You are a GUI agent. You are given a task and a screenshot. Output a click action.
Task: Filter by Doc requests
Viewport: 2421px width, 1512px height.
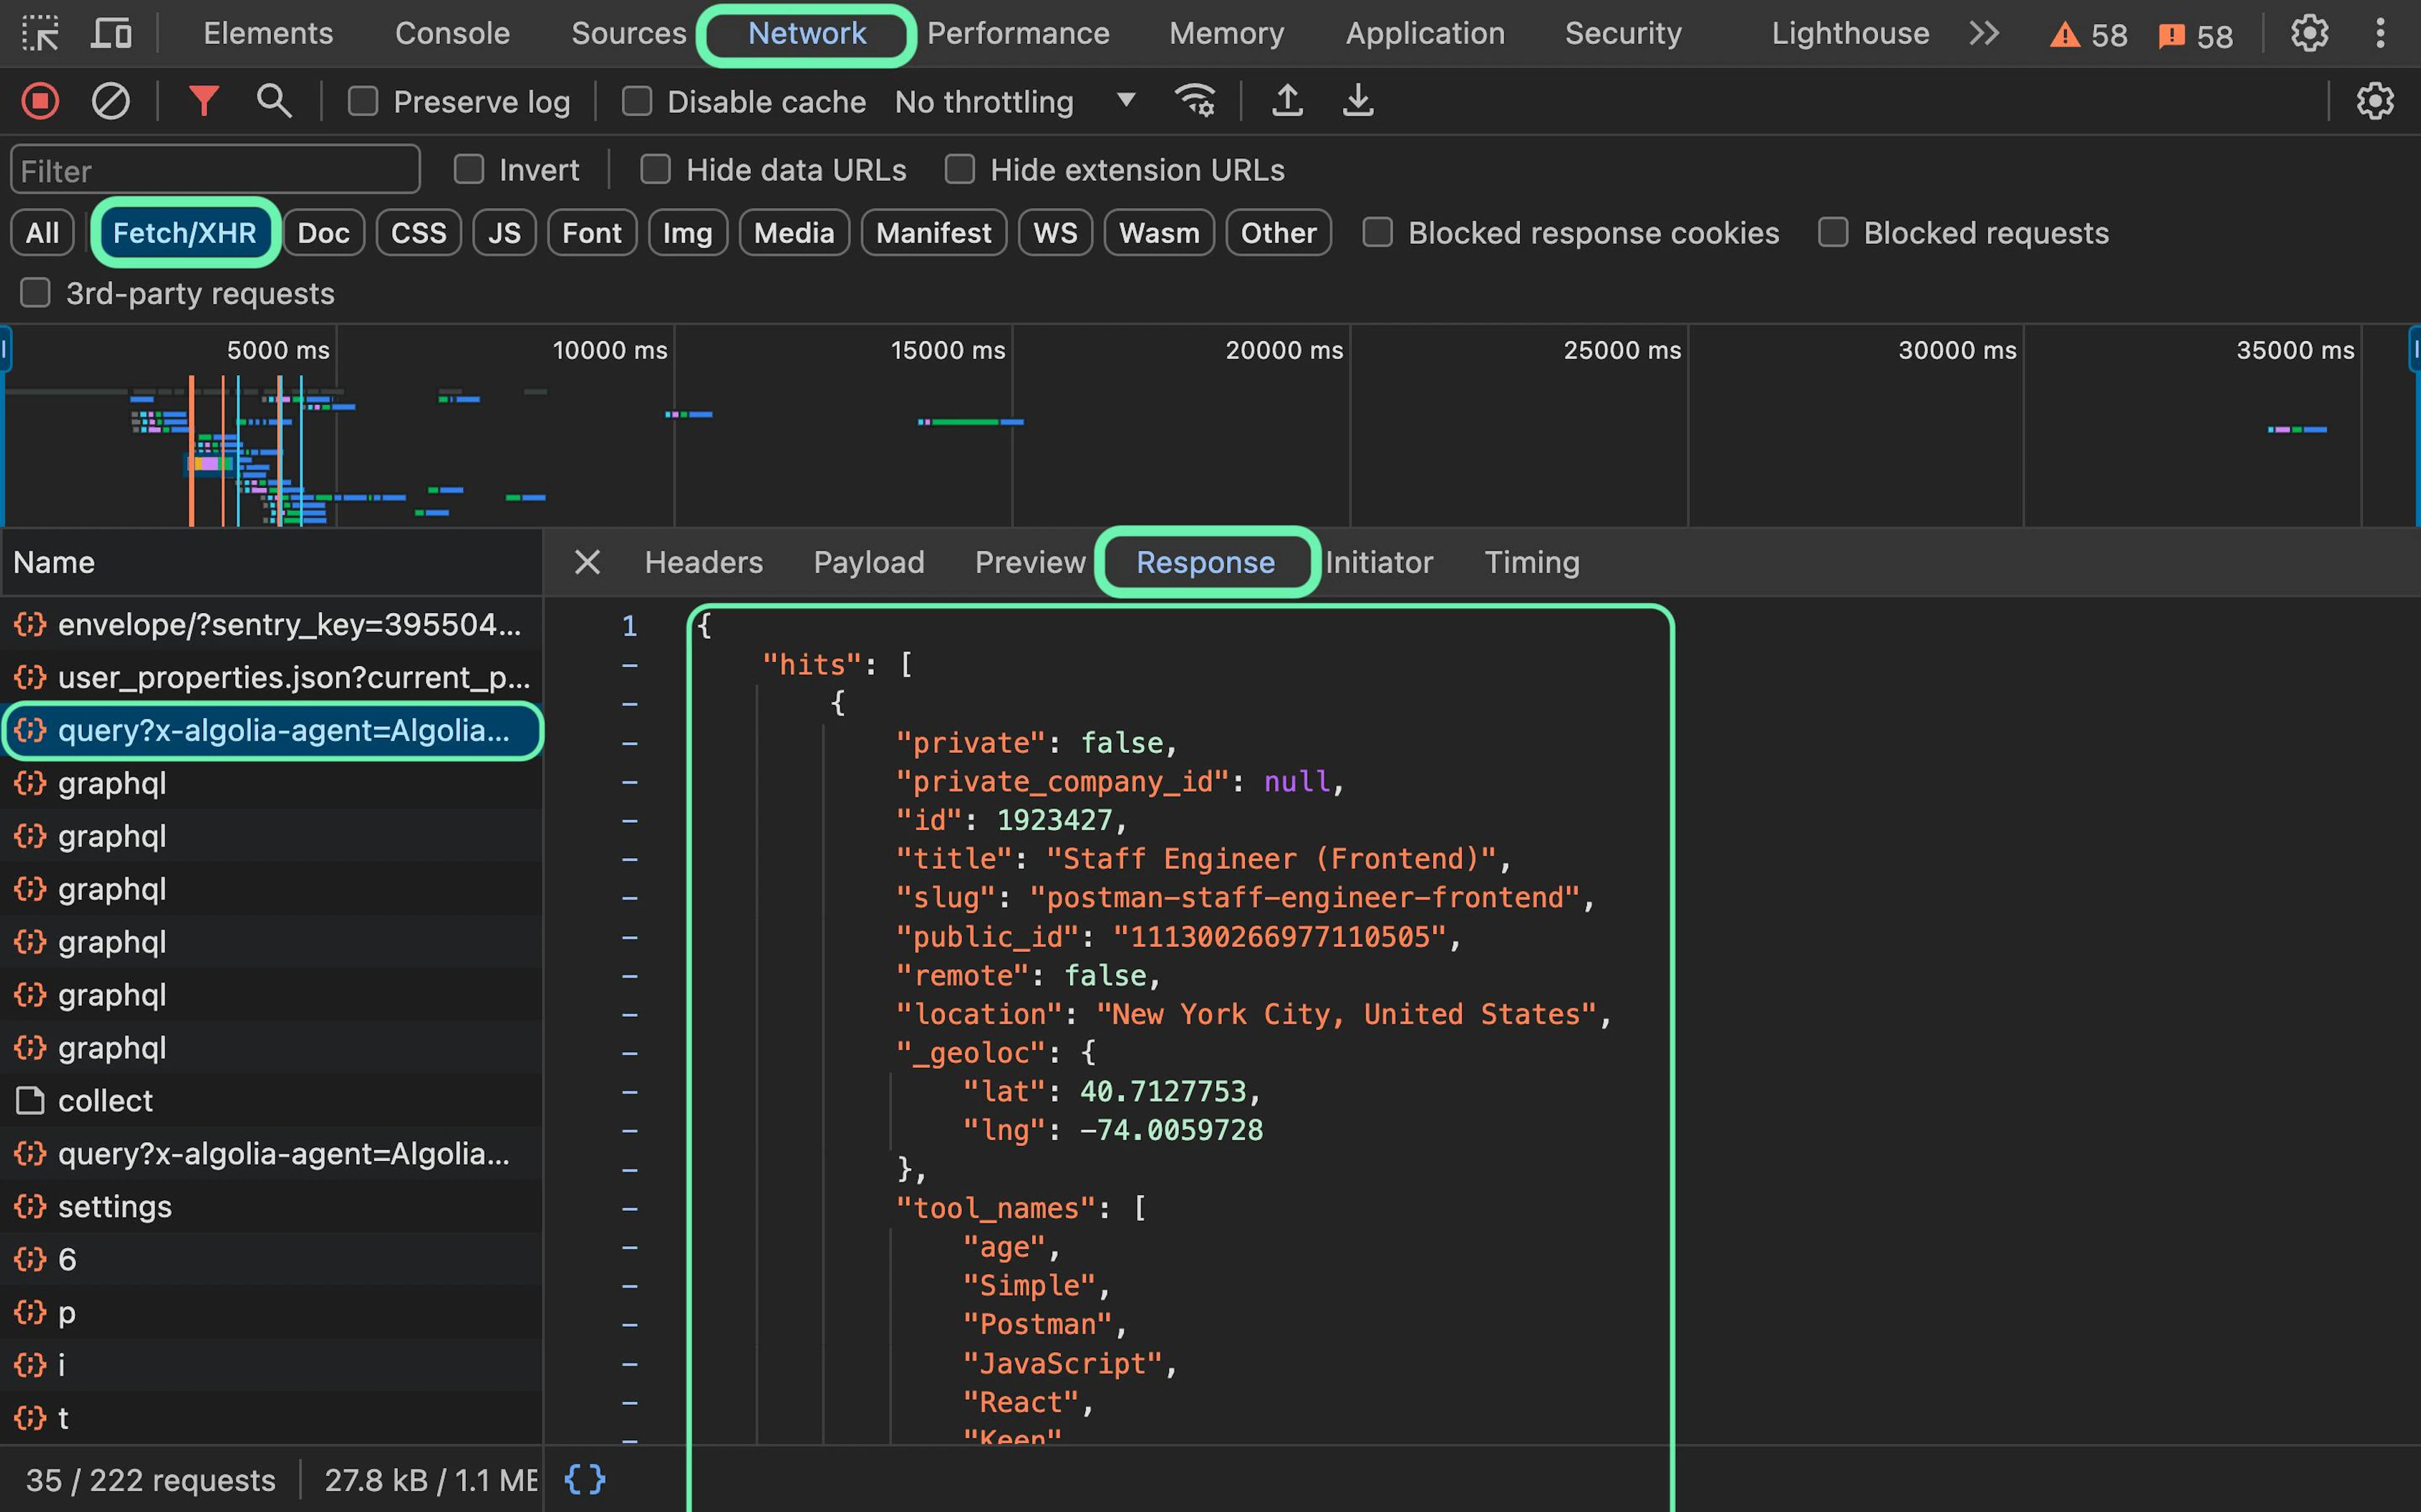coord(323,233)
